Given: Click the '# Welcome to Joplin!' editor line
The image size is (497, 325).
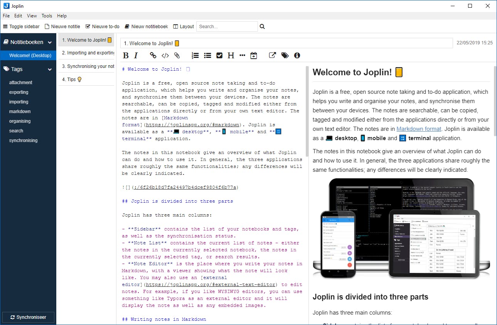Looking at the screenshot, I should [156, 69].
